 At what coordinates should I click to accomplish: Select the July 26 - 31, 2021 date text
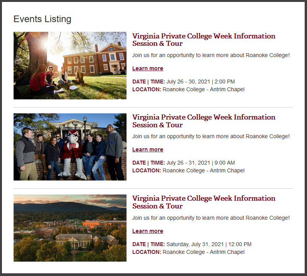point(188,163)
